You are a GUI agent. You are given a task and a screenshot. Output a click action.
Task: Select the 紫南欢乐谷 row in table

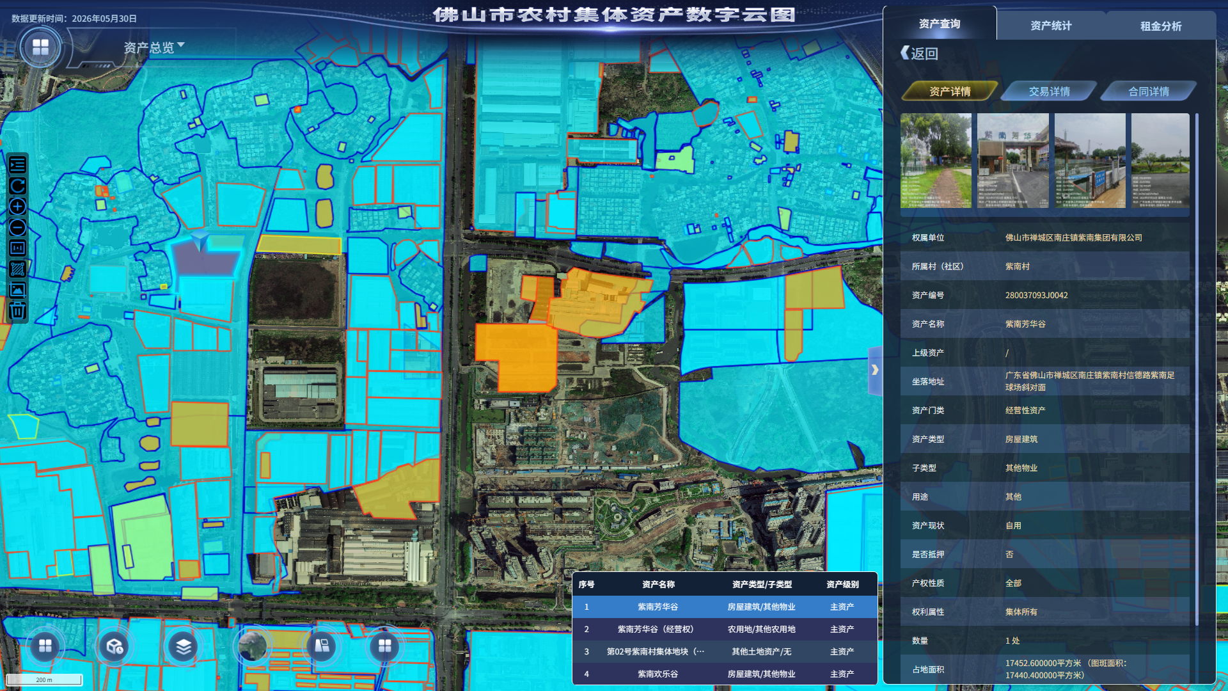click(x=725, y=674)
